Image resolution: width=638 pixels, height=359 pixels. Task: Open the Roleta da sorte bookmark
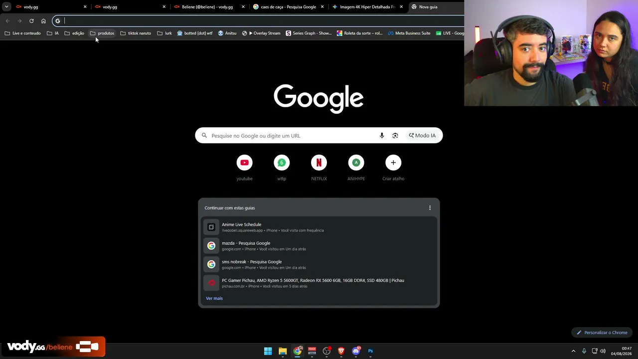tap(359, 33)
